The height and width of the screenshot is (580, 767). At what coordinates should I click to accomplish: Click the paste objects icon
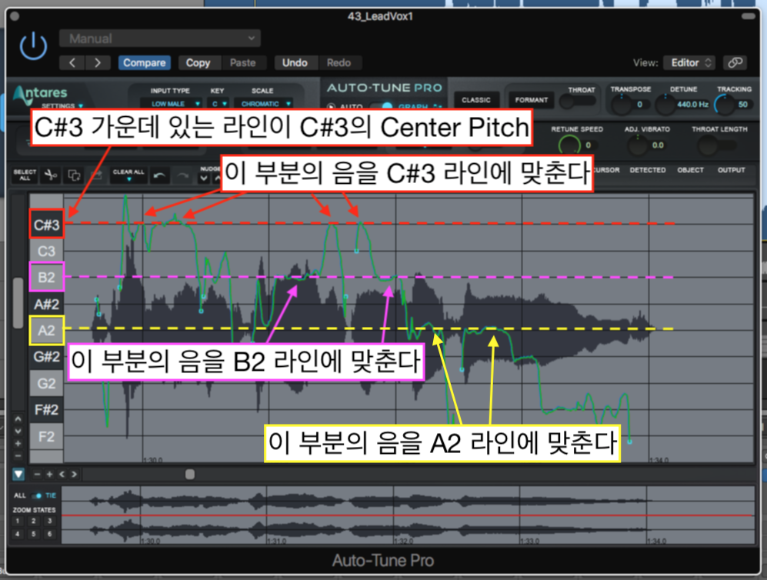click(x=98, y=175)
